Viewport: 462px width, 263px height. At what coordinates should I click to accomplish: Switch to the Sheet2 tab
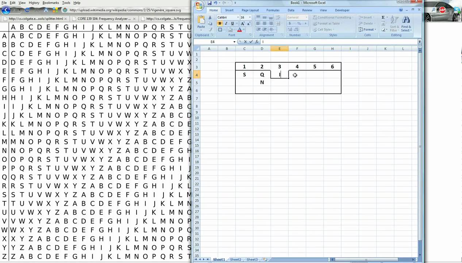point(235,260)
